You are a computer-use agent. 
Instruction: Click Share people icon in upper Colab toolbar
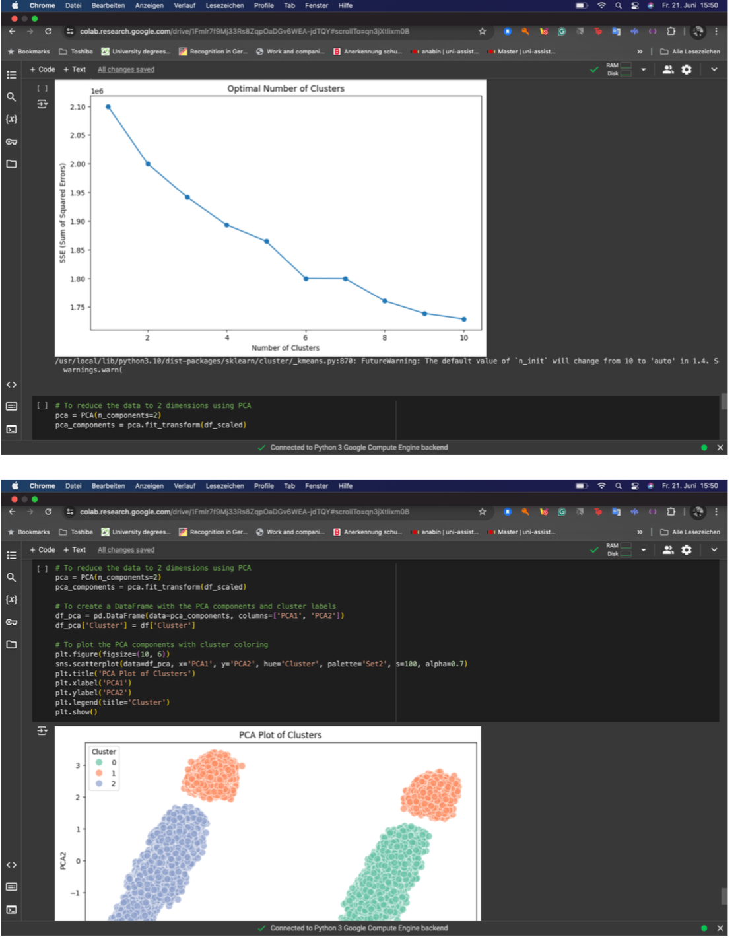point(668,69)
